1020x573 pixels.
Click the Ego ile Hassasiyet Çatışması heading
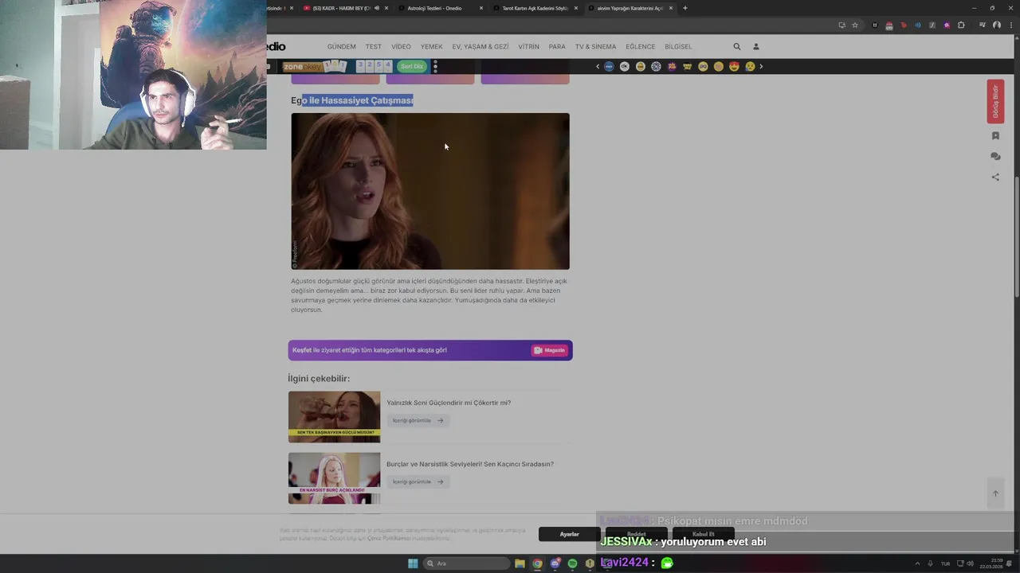[352, 100]
